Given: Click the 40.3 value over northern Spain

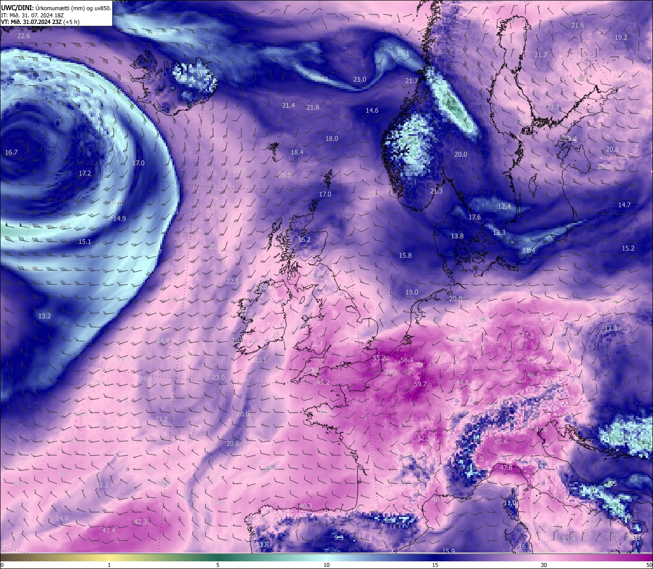Looking at the screenshot, I should click(306, 506).
